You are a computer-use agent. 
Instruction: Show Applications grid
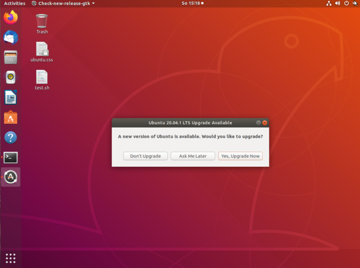point(10,258)
